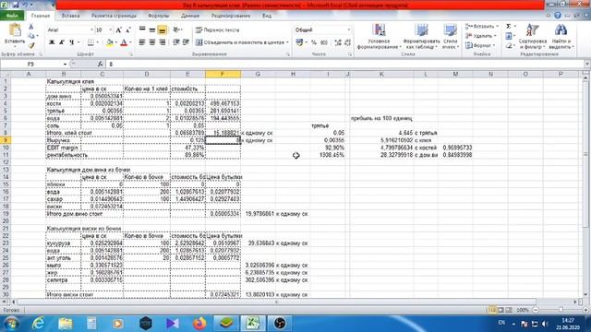Click the Excel Help question mark icon
591x332 pixels.
click(558, 16)
